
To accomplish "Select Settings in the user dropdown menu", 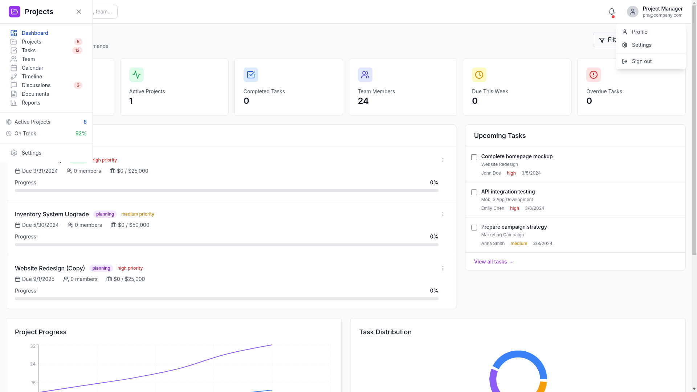I will (x=651, y=45).
